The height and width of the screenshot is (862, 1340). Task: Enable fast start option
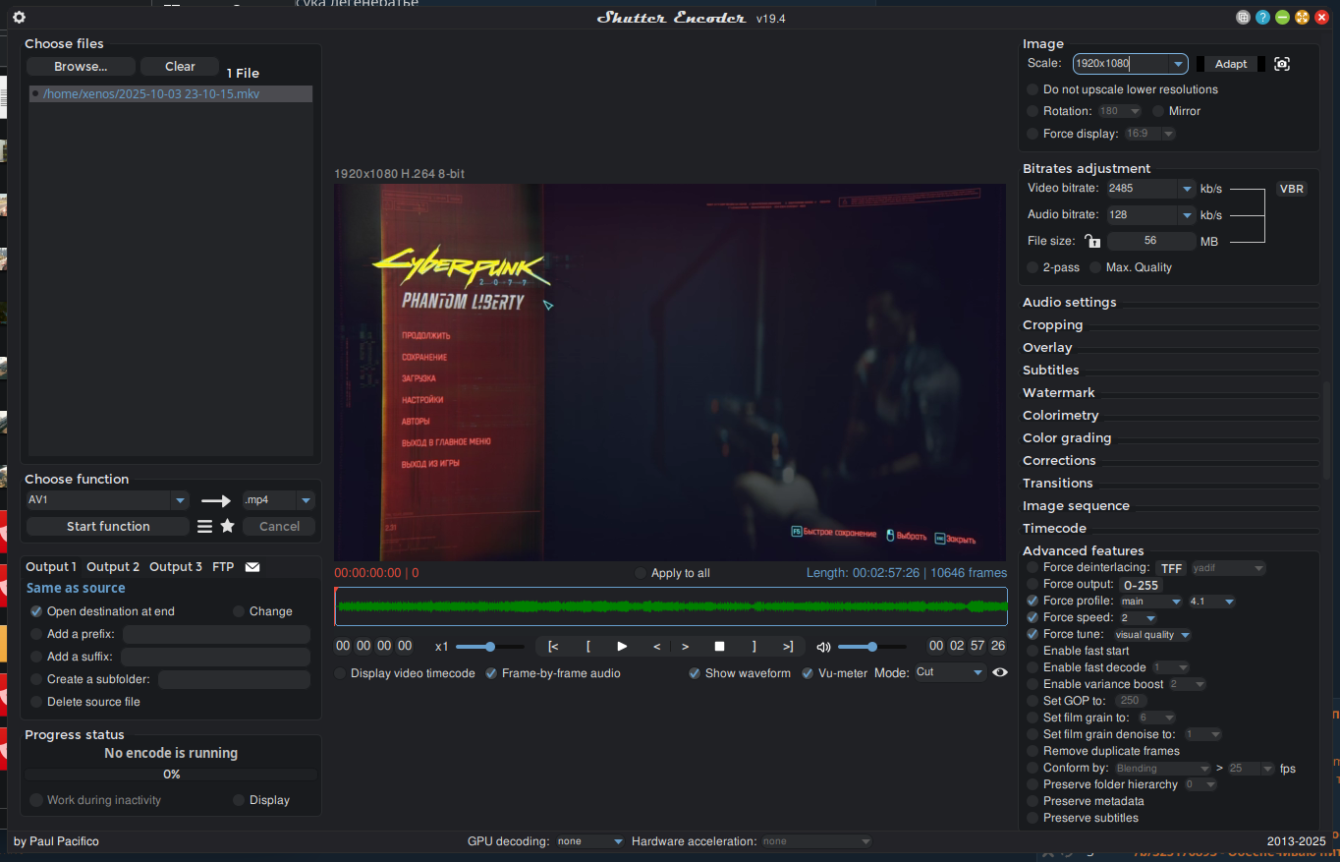(x=1033, y=651)
